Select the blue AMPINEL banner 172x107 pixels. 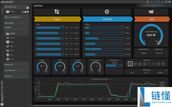107,19
